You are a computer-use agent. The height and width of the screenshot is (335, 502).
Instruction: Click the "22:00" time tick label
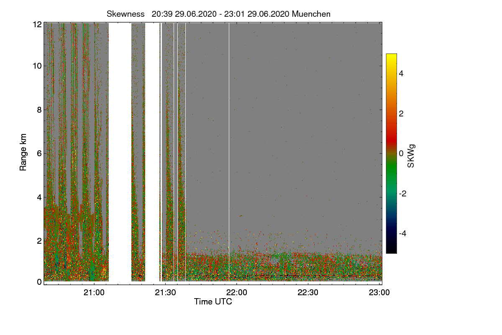(237, 293)
